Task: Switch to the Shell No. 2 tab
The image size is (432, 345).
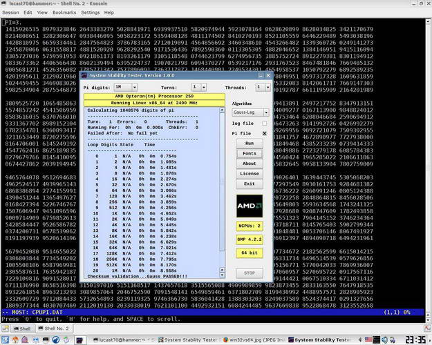Action: pos(54,328)
